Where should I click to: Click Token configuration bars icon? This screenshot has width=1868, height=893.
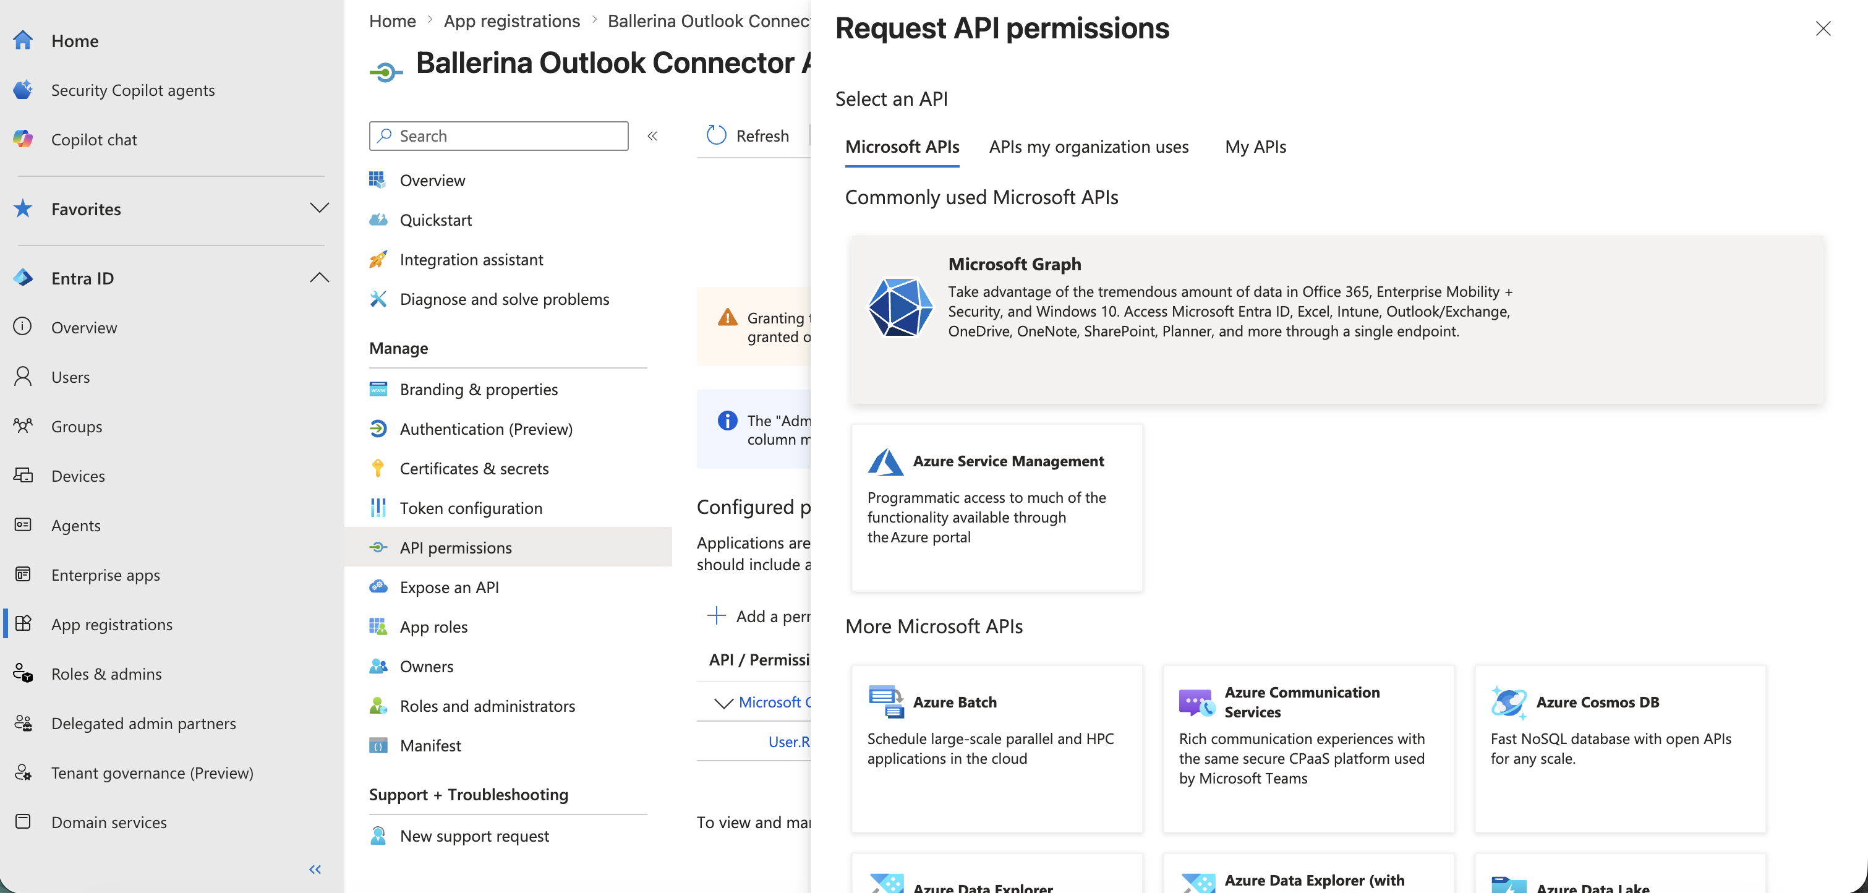[x=378, y=508]
